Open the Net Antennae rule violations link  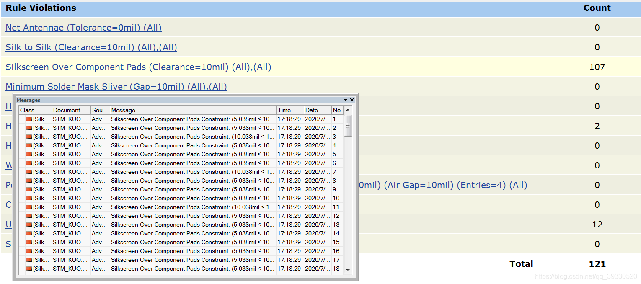point(83,28)
